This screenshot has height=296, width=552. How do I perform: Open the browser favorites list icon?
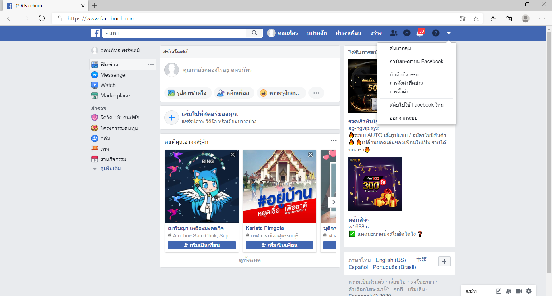coord(493,18)
